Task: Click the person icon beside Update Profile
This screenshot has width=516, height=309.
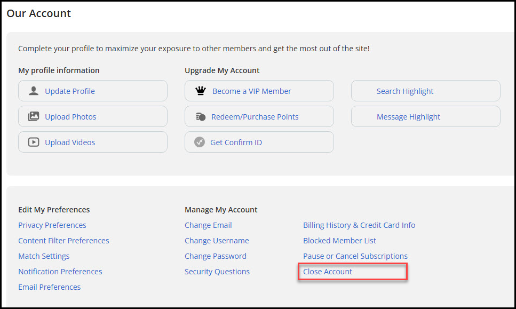Action: (33, 91)
